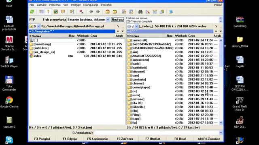Click the Rozłącz disconnect button
Screen dimensions: 259x145
pos(117,20)
